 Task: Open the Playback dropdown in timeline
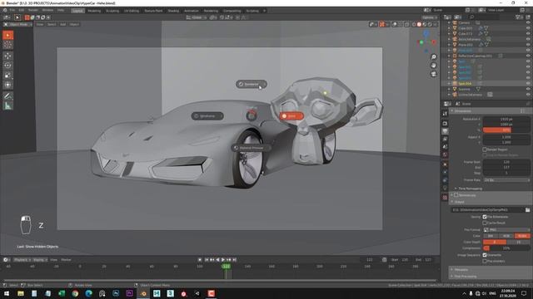point(22,260)
